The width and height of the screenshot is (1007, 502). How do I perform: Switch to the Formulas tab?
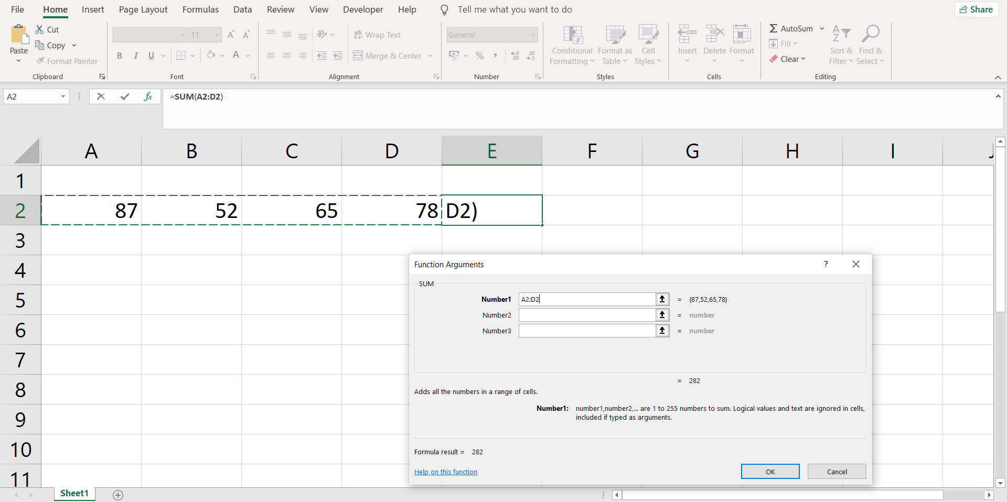(200, 9)
